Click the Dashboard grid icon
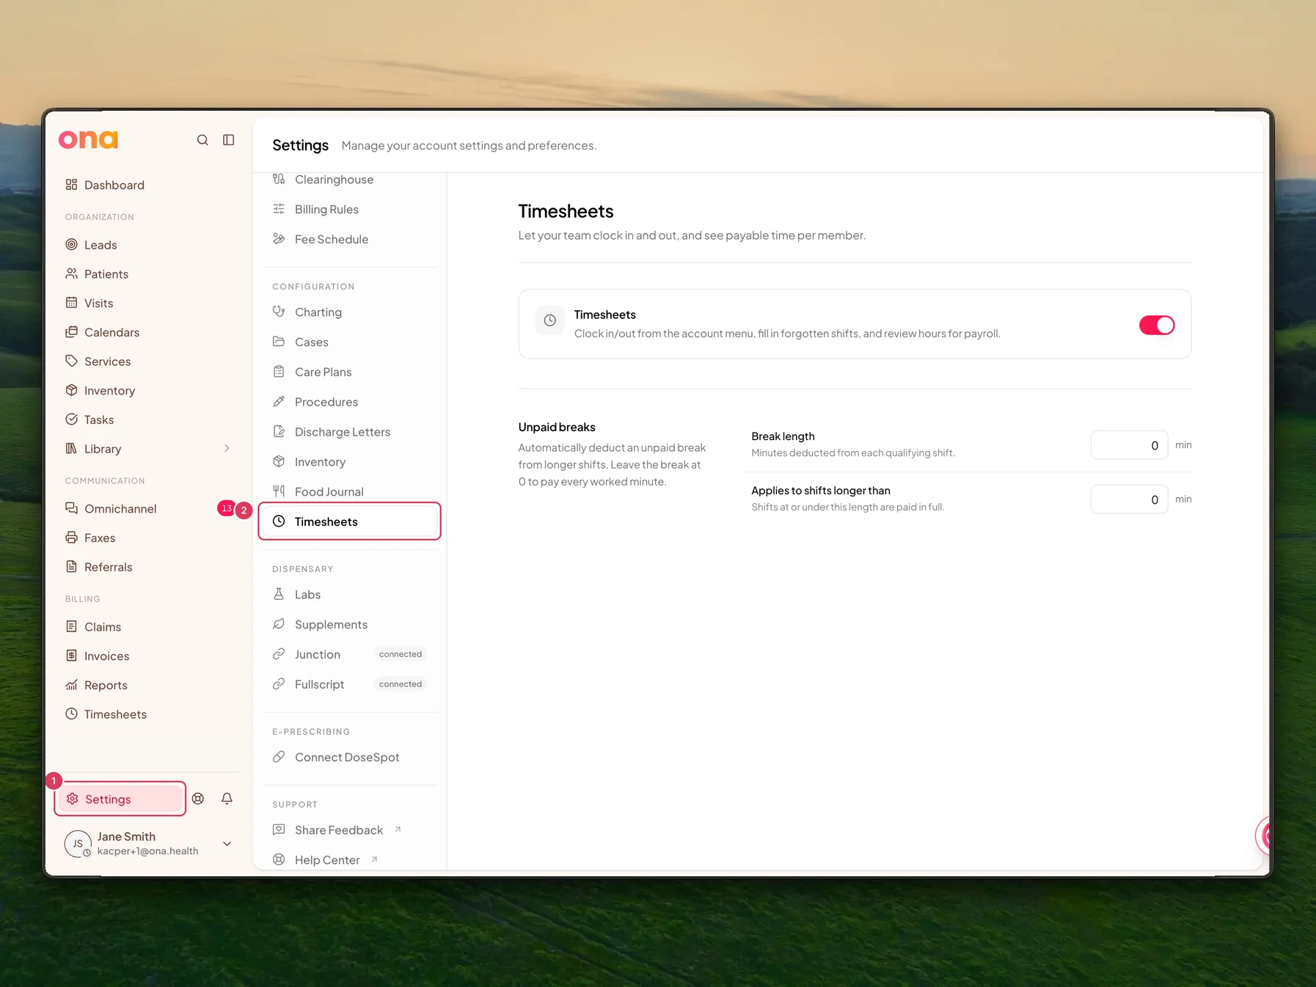This screenshot has width=1316, height=987. (x=71, y=185)
